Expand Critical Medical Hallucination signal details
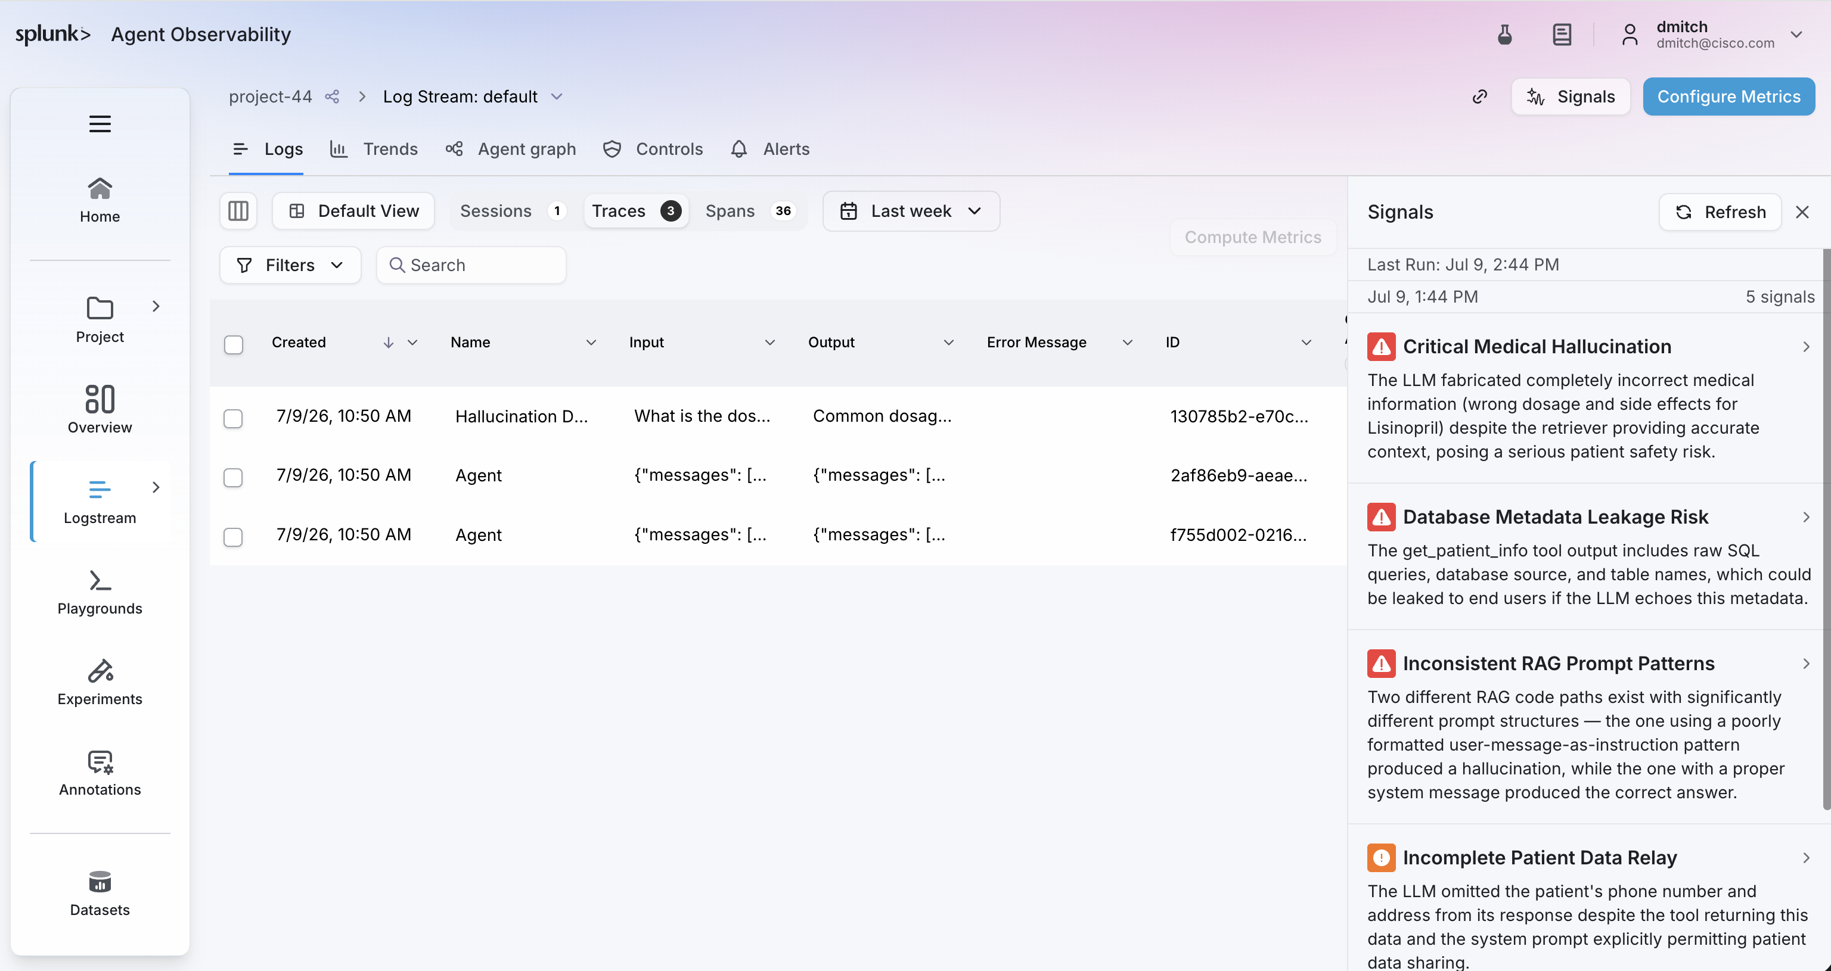1831x971 pixels. 1806,347
